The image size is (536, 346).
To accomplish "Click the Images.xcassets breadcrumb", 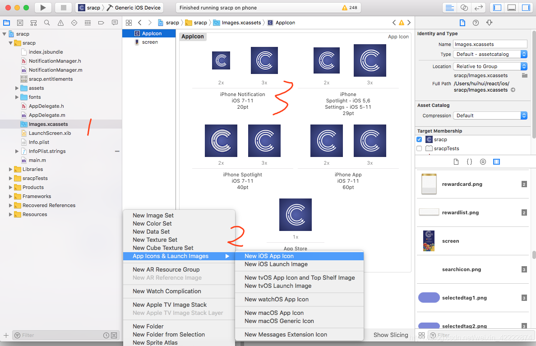I will pyautogui.click(x=237, y=23).
